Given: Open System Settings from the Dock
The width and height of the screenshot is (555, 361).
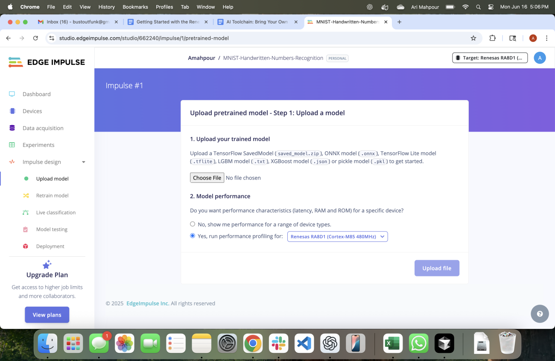Looking at the screenshot, I should pyautogui.click(x=227, y=343).
